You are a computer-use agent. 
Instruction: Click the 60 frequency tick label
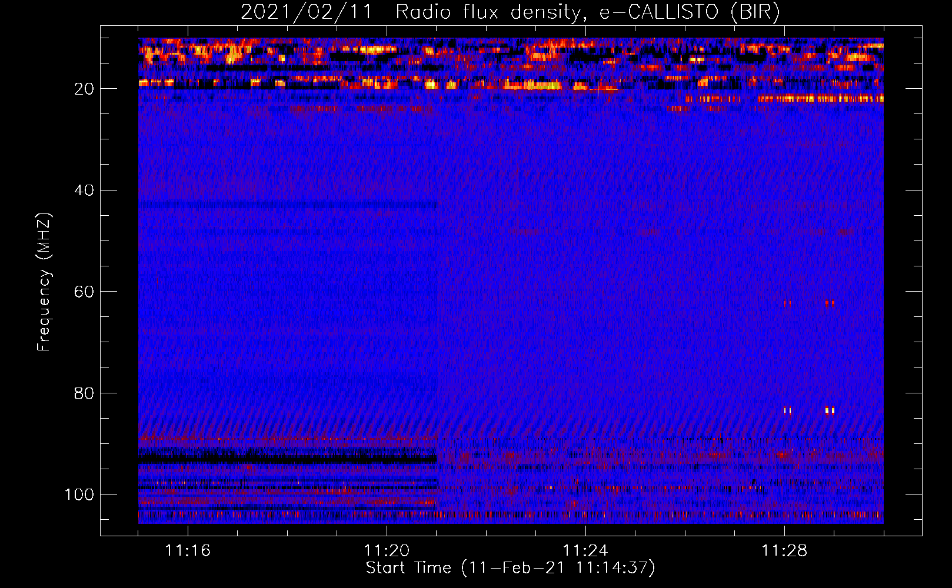tap(84, 292)
